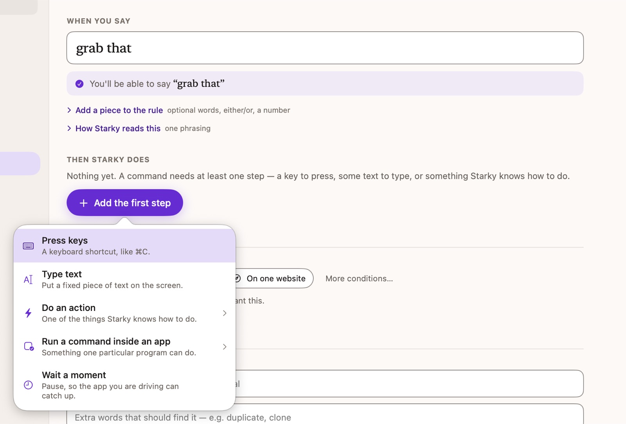Select the highlighted purple item in the left sidebar

tap(20, 163)
